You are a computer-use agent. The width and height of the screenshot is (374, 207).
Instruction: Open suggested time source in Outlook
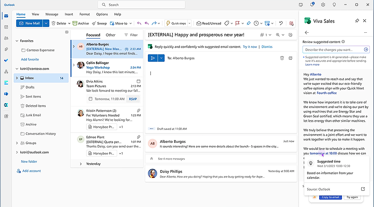point(363,189)
